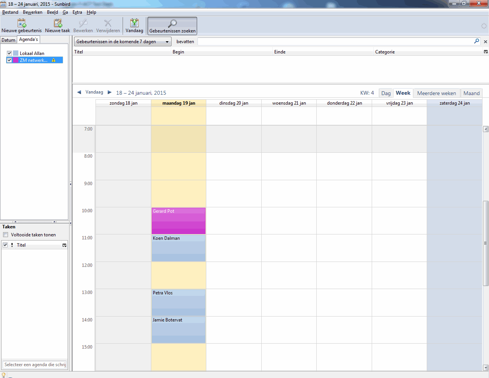
Task: Toggle the Gebeurtenissen zoeken magnifier button
Action: [x=172, y=24]
